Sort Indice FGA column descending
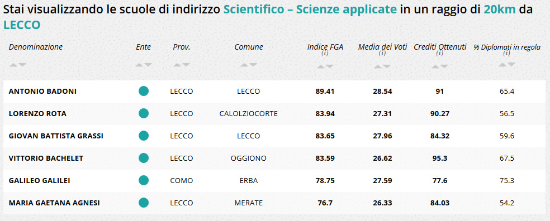Image resolution: width=550 pixels, height=221 pixels. (329, 66)
